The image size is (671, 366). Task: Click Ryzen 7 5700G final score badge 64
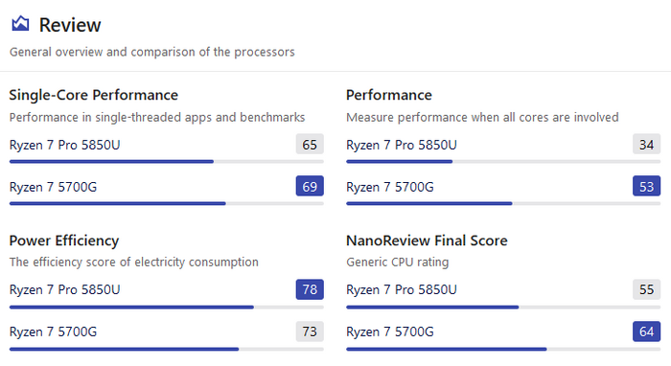(646, 331)
